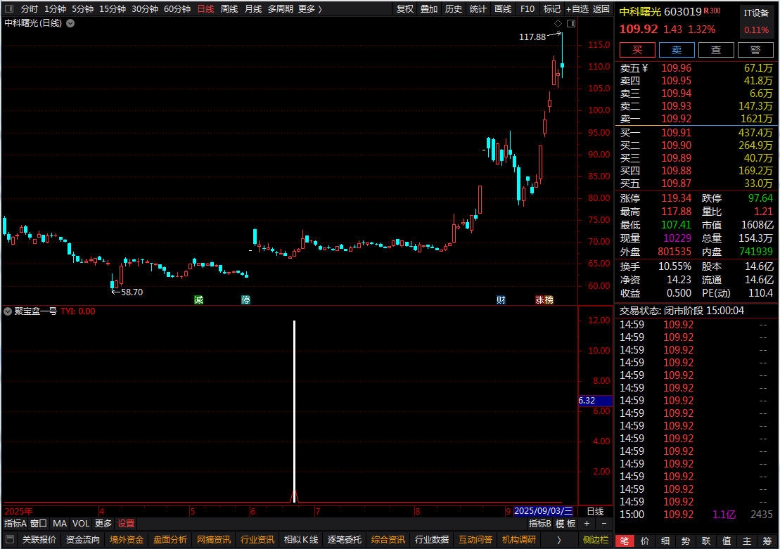Image resolution: width=780 pixels, height=549 pixels.
Task: Open the 相似K线 tab
Action: click(x=301, y=540)
